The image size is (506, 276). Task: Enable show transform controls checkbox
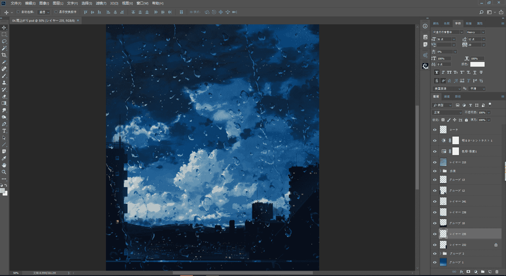[x=56, y=12]
